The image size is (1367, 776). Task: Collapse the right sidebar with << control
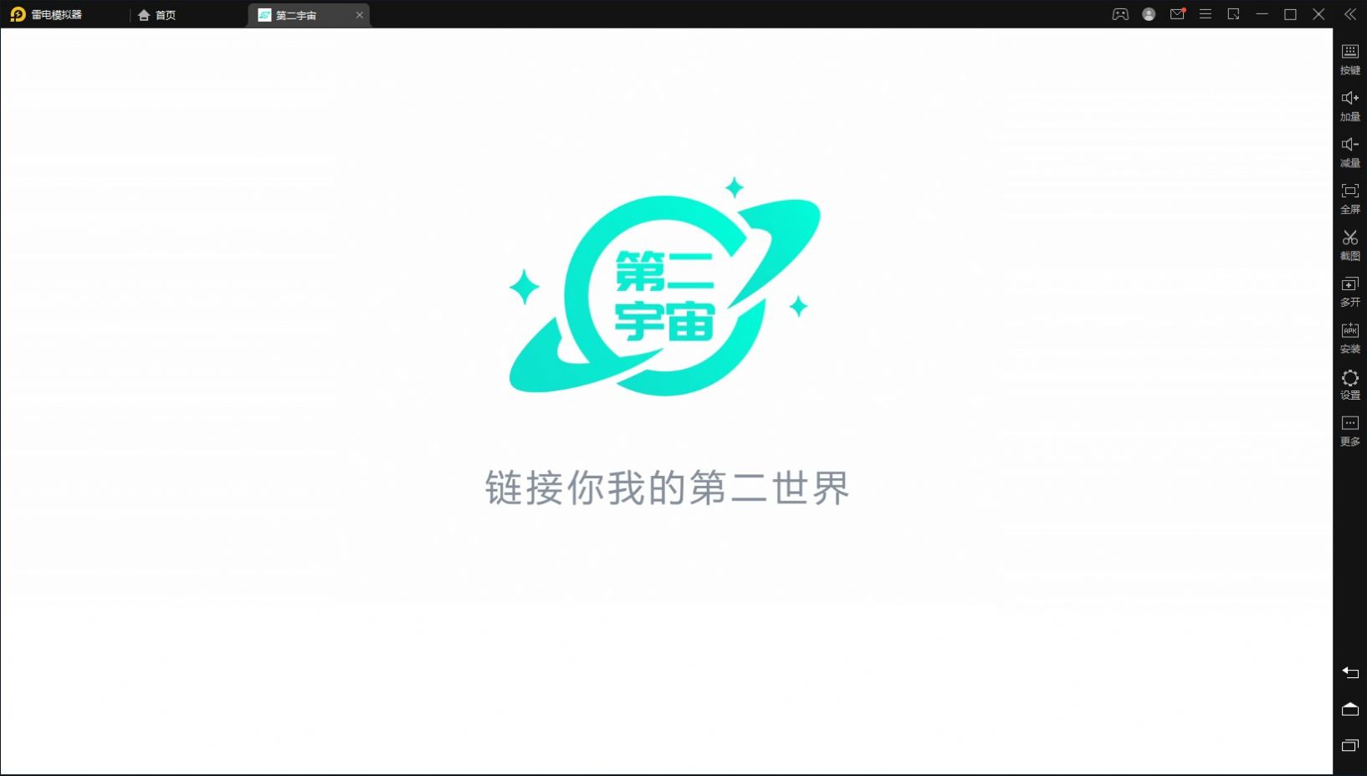[x=1350, y=14]
